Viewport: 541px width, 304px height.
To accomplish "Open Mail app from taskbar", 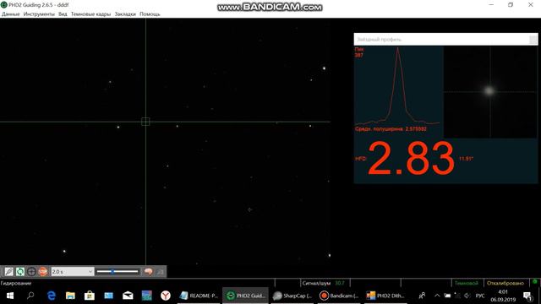I will coord(128,296).
